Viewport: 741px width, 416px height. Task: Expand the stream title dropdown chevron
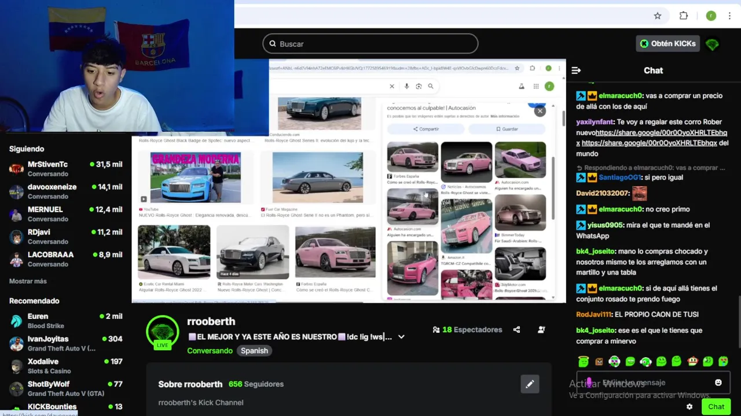401,337
